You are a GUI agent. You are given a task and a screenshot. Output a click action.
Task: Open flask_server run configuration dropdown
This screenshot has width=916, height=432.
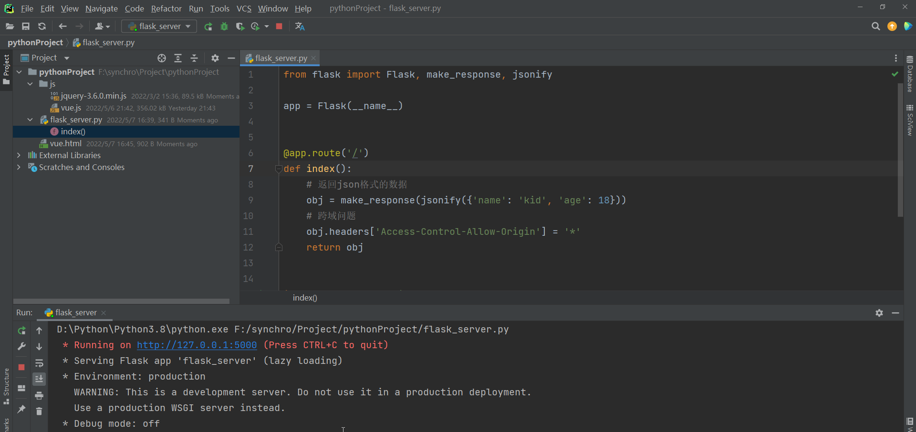tap(159, 26)
